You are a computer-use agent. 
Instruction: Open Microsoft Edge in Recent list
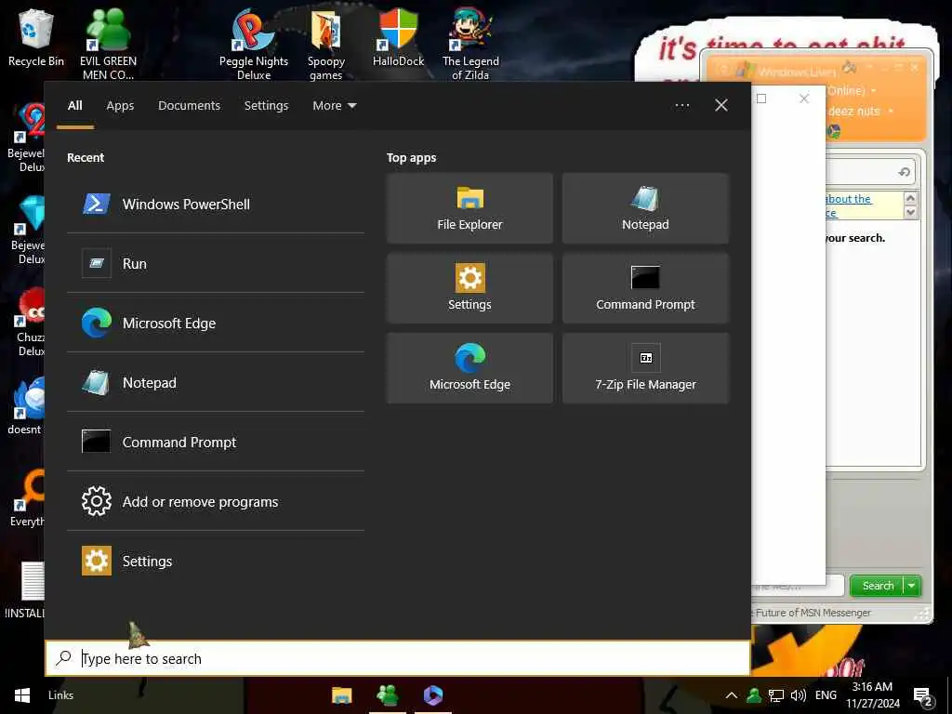pyautogui.click(x=216, y=323)
